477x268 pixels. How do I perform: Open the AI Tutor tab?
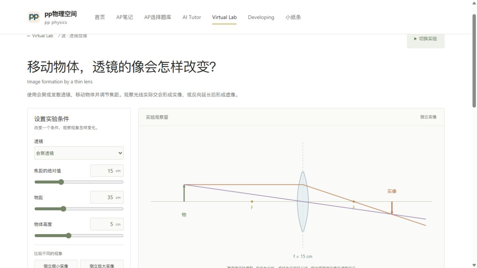pos(192,17)
